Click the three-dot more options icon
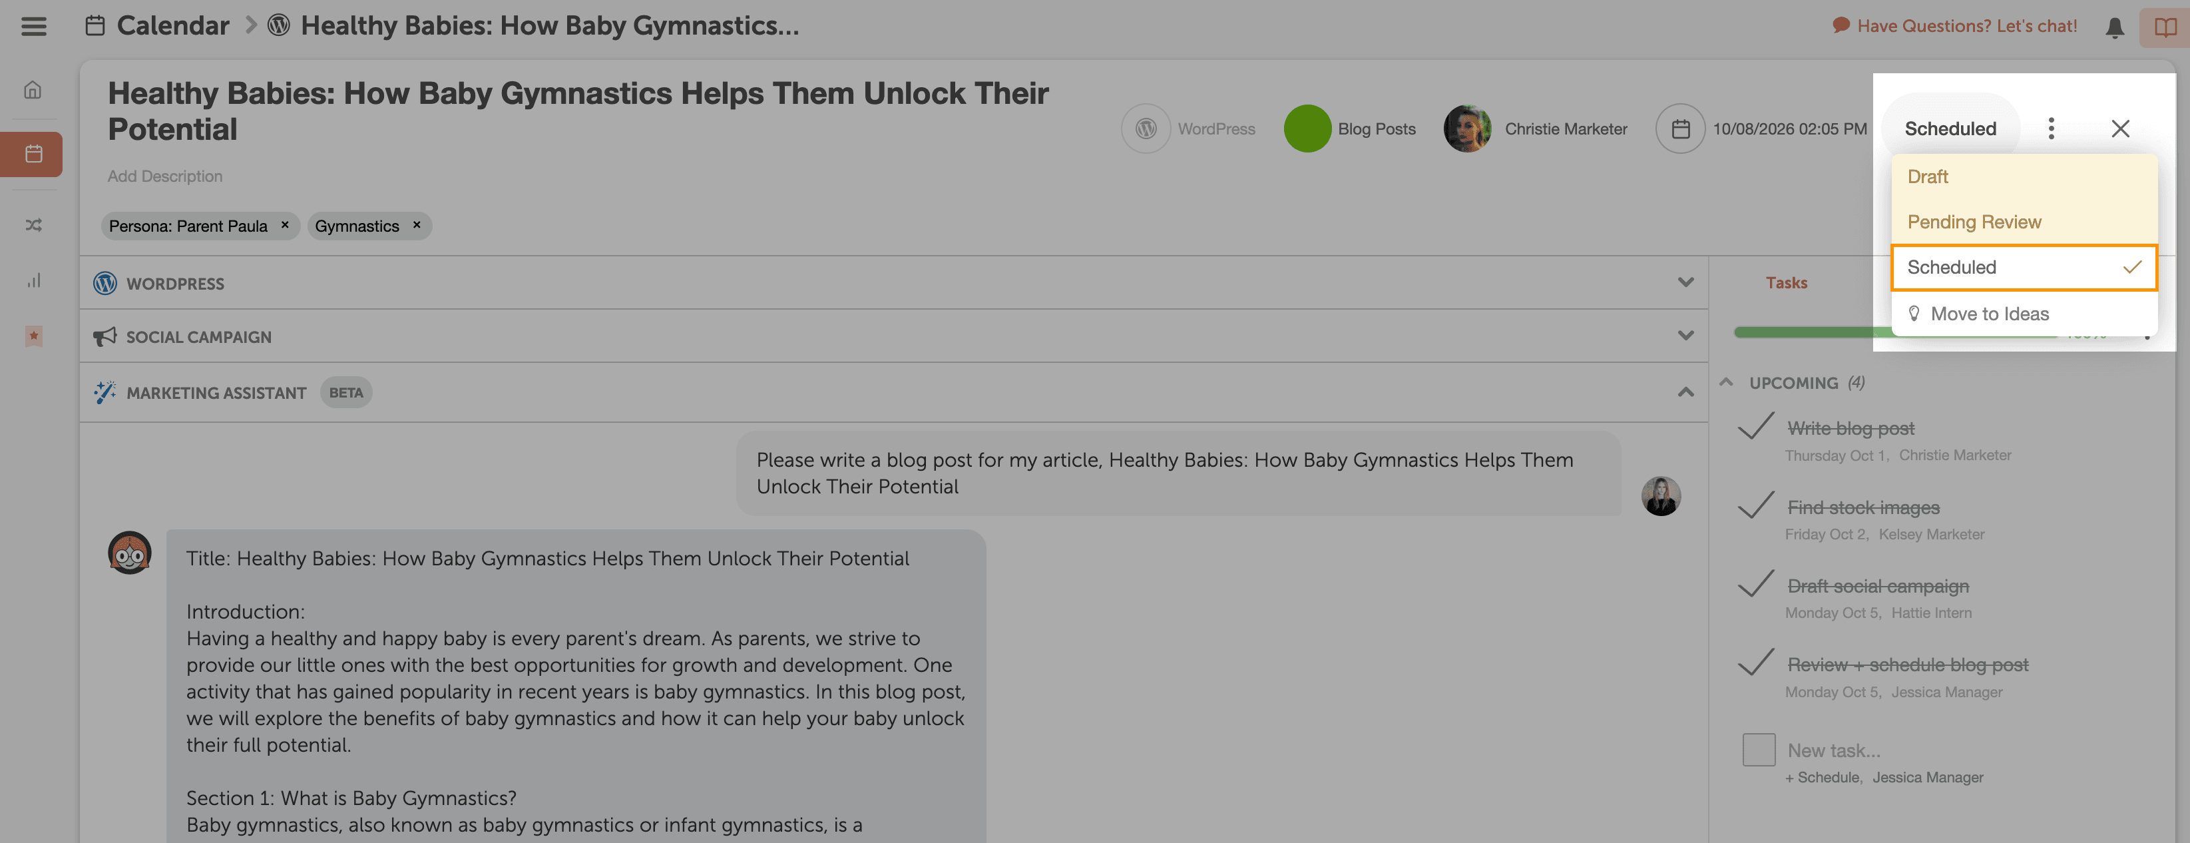Image resolution: width=2190 pixels, height=843 pixels. click(2051, 129)
